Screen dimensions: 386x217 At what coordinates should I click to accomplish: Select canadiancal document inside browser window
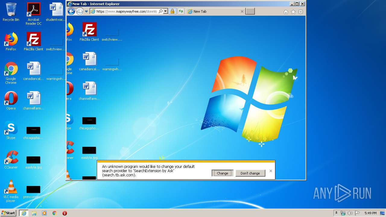pos(89,61)
